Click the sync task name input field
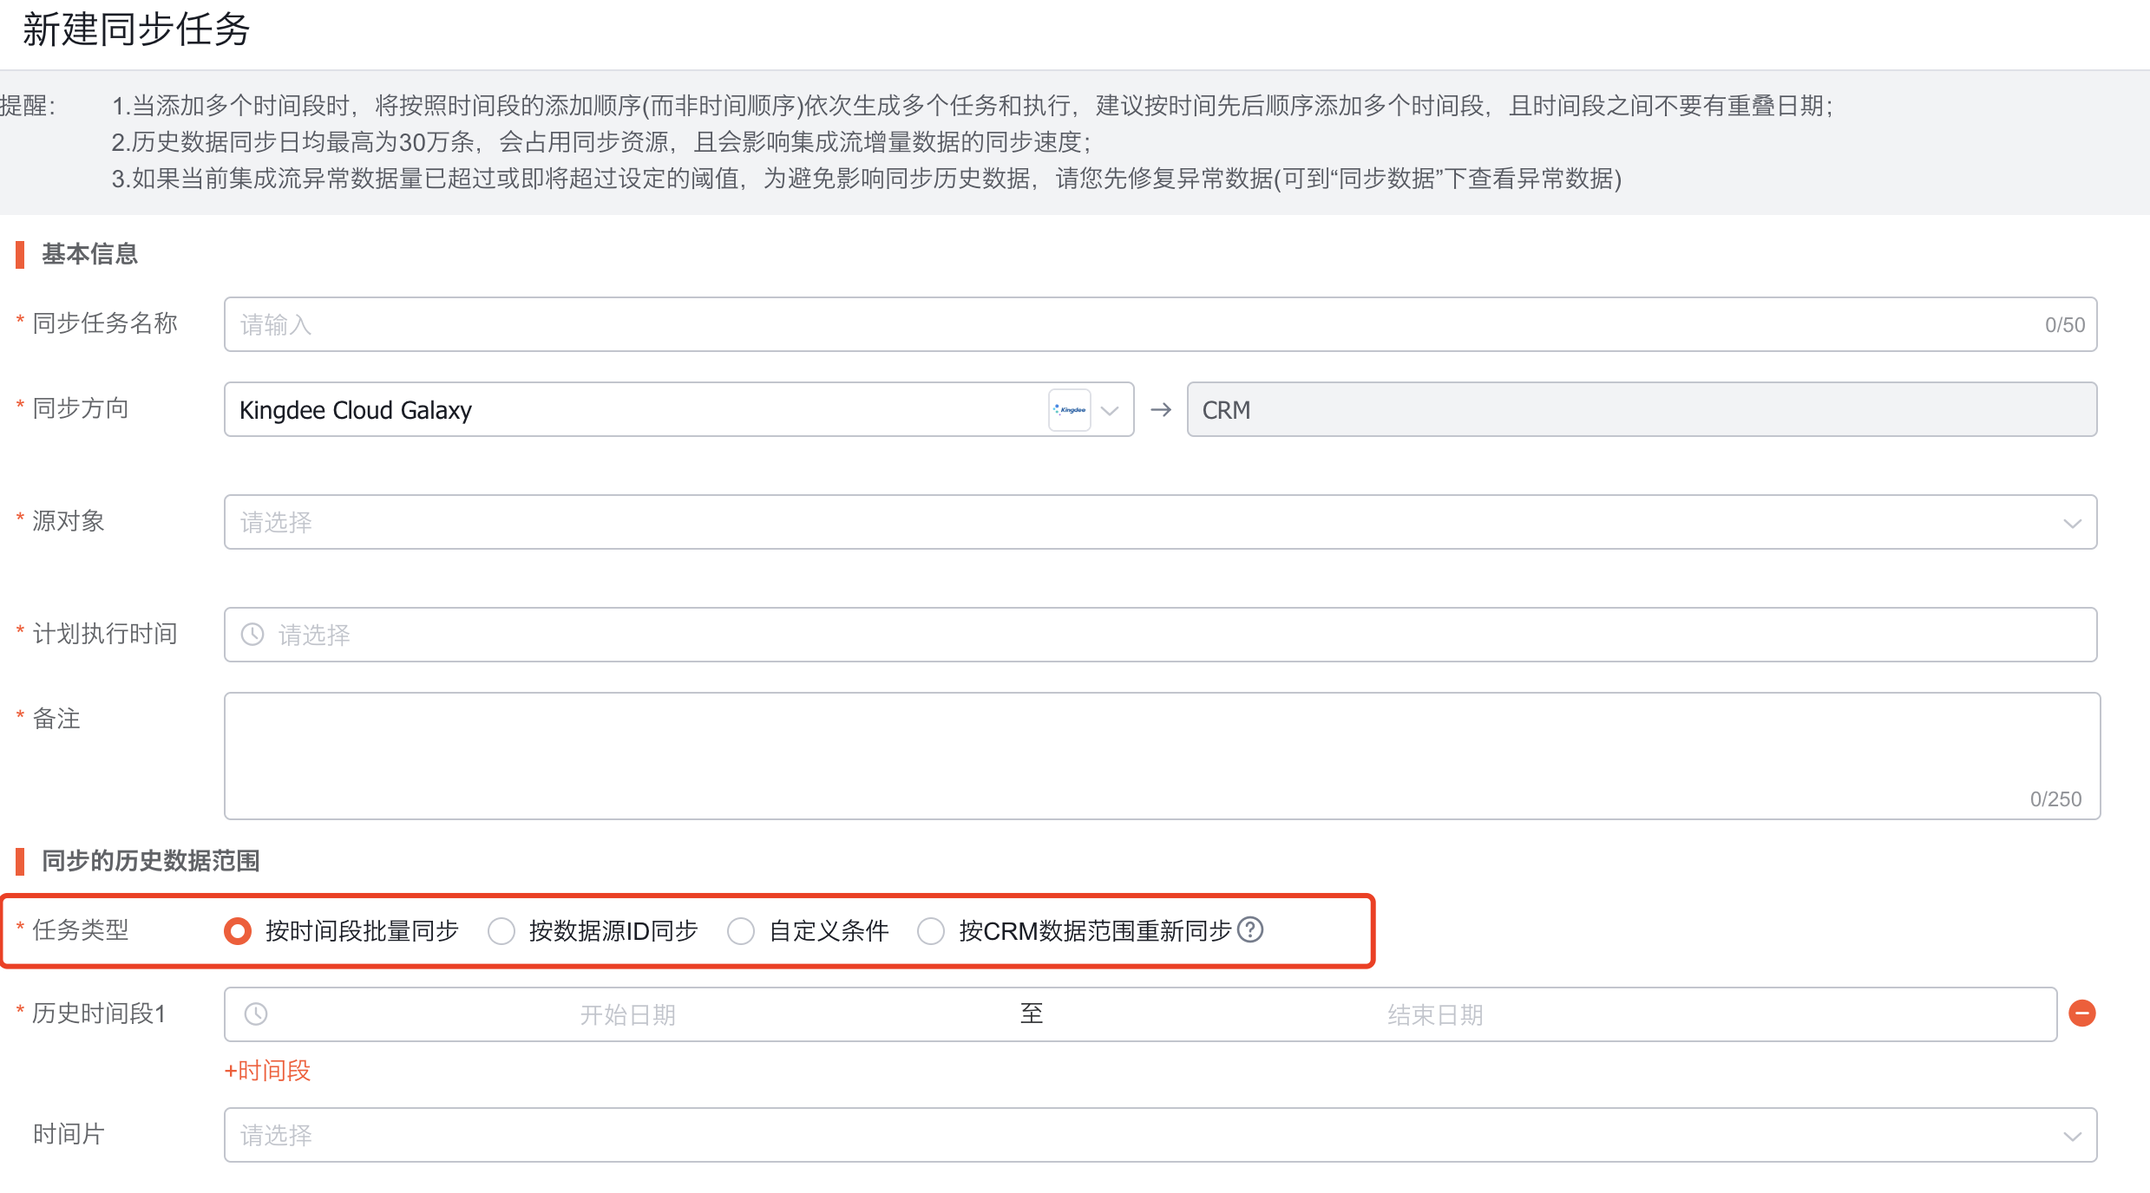 coord(1160,324)
